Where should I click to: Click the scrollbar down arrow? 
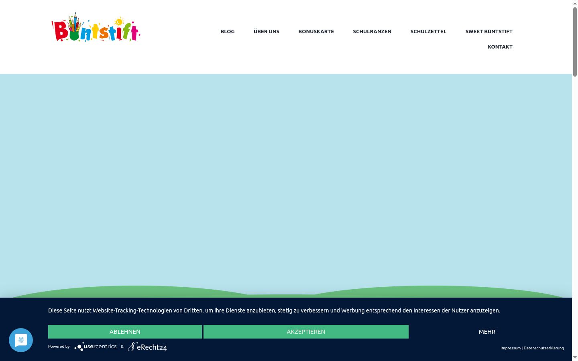point(575,357)
